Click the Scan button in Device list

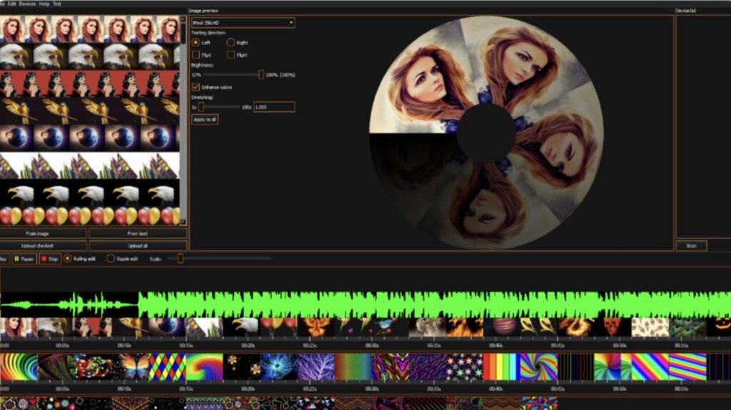coord(691,246)
